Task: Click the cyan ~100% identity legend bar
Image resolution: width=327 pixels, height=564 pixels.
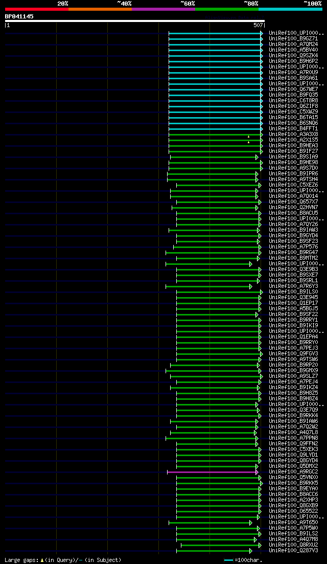Action: point(290,9)
